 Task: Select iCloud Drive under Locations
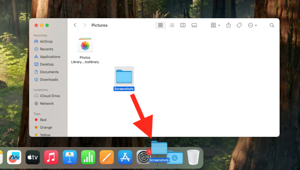coord(50,96)
